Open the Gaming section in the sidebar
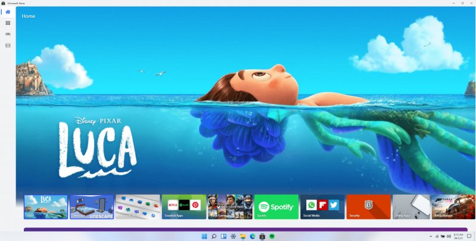476x241 pixels. [8, 34]
